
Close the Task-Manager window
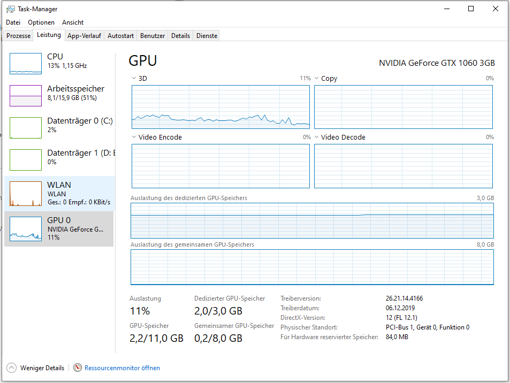click(x=496, y=9)
